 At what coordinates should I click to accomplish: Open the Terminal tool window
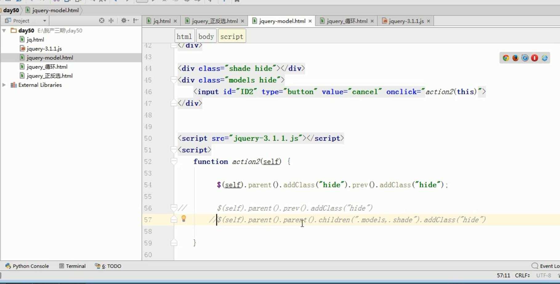pyautogui.click(x=72, y=266)
